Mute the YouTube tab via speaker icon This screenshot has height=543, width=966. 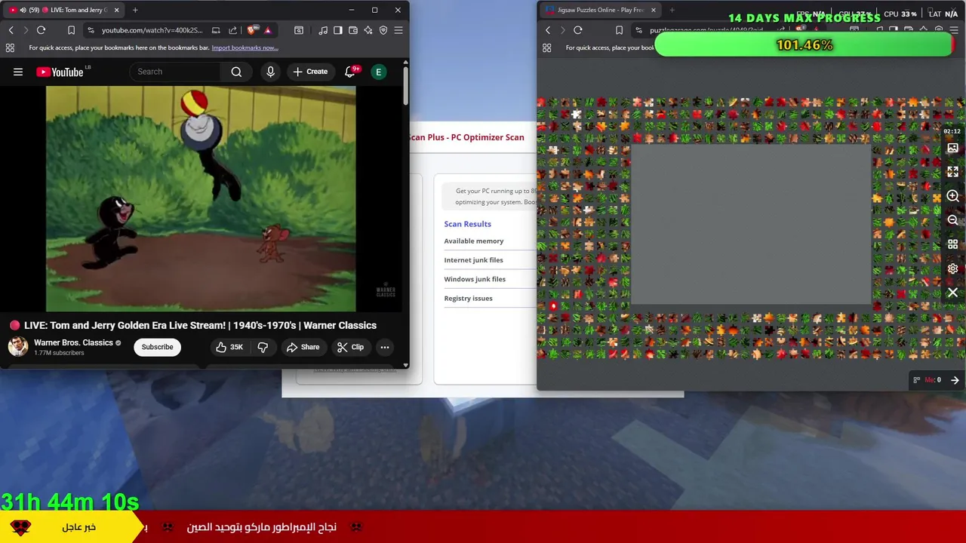point(23,10)
